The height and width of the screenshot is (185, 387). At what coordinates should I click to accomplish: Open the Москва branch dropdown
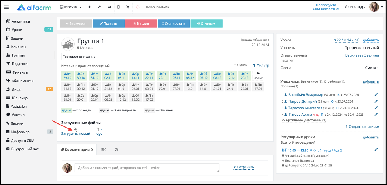[71, 7]
